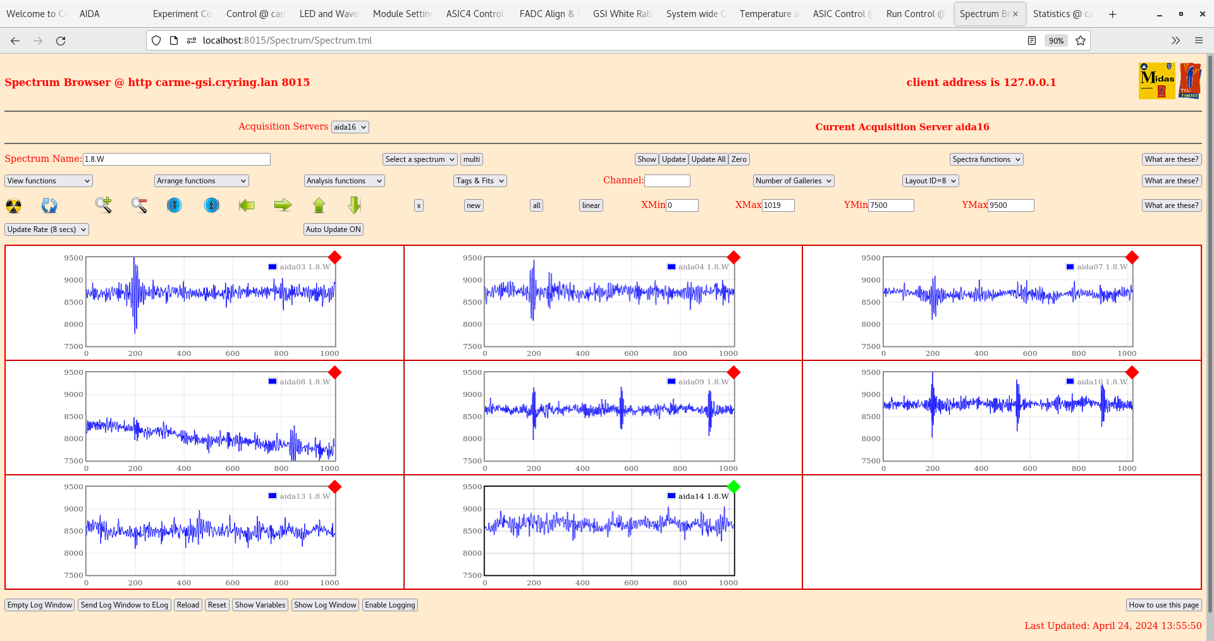Click inside the Channel input field

click(667, 181)
